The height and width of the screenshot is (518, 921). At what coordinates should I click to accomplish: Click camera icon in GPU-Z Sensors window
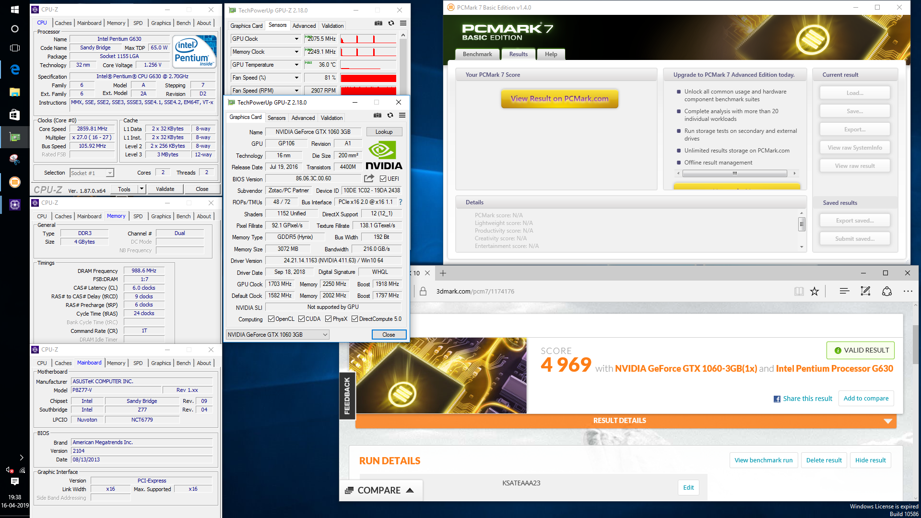click(378, 23)
